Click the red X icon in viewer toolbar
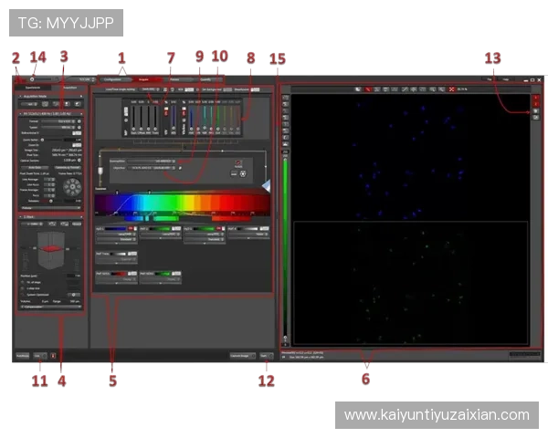Image resolution: width=548 pixels, height=438 pixels. click(451, 89)
